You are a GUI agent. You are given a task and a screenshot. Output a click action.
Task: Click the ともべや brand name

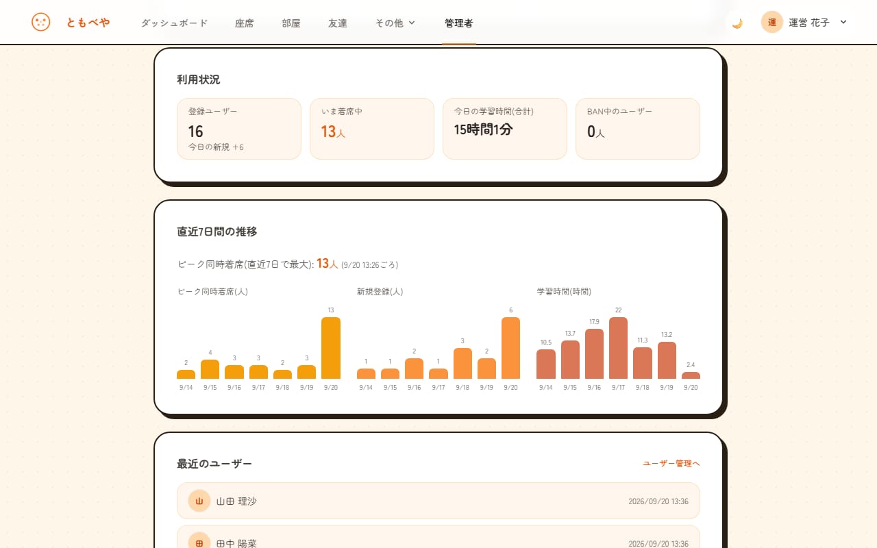click(x=88, y=23)
